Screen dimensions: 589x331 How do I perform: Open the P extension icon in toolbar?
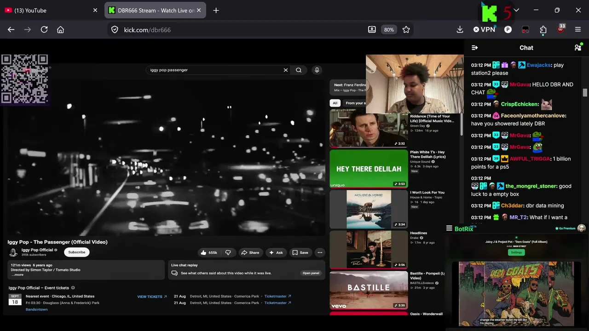[508, 29]
